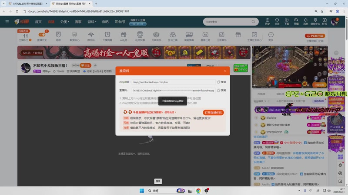Screen dimensions: 348x195
Task: Open the 消息 bell notifications
Action: (306, 21)
